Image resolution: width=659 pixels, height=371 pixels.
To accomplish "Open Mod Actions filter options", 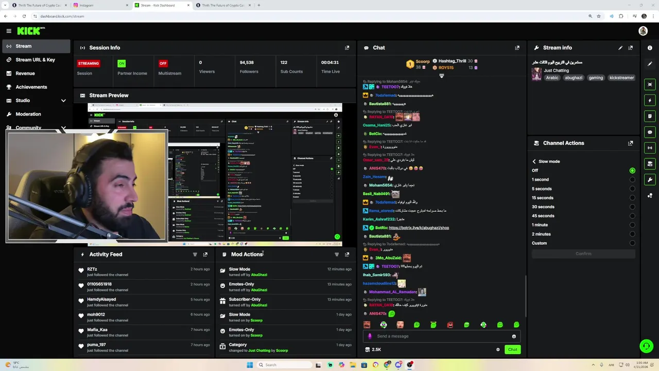I will tap(337, 255).
